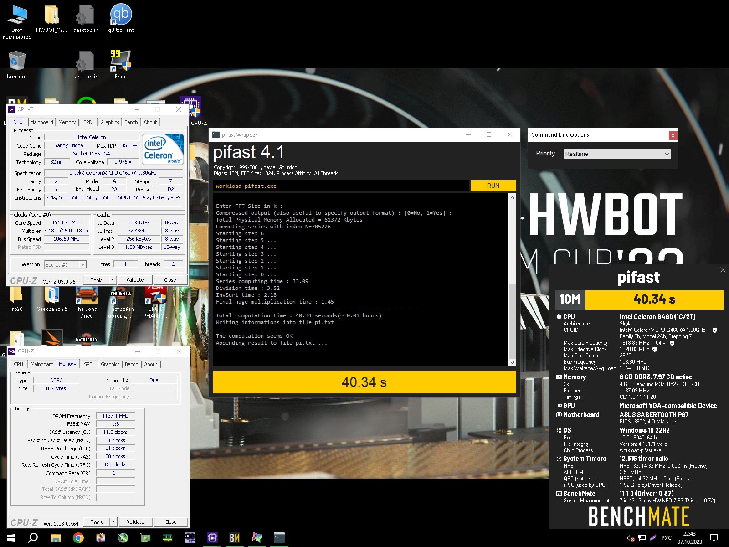The image size is (729, 547).
Task: Open SPD tab in upper CPU-Z window
Action: [88, 122]
